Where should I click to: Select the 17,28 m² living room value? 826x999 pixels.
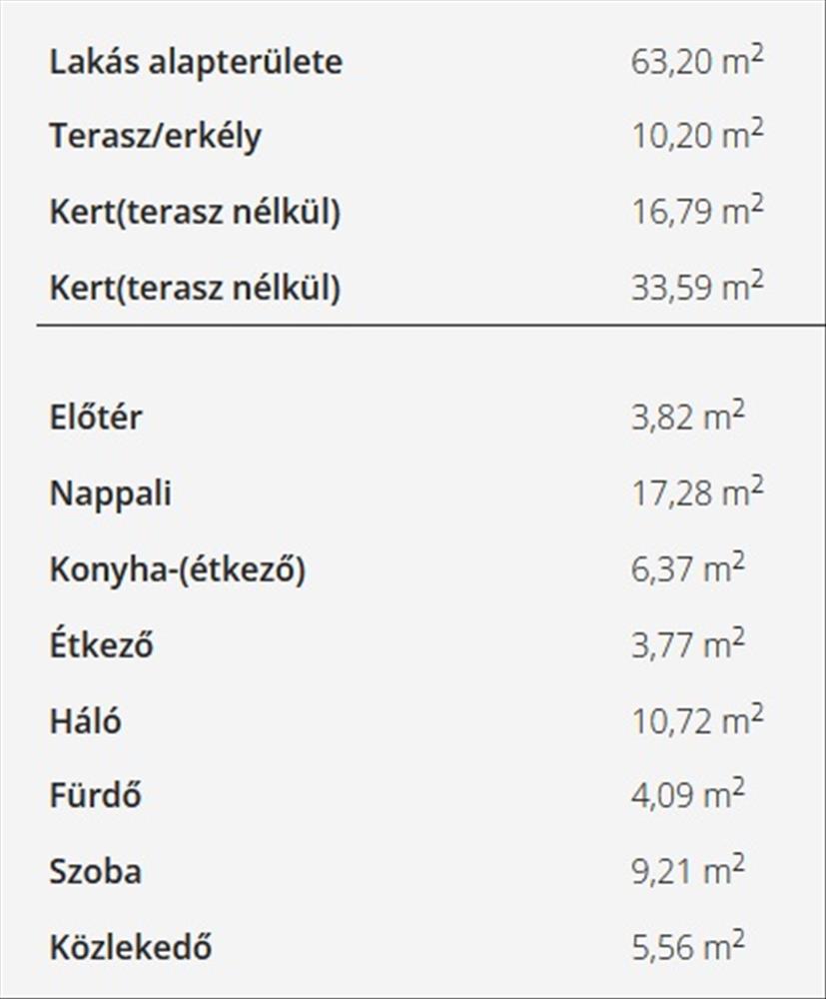point(697,494)
